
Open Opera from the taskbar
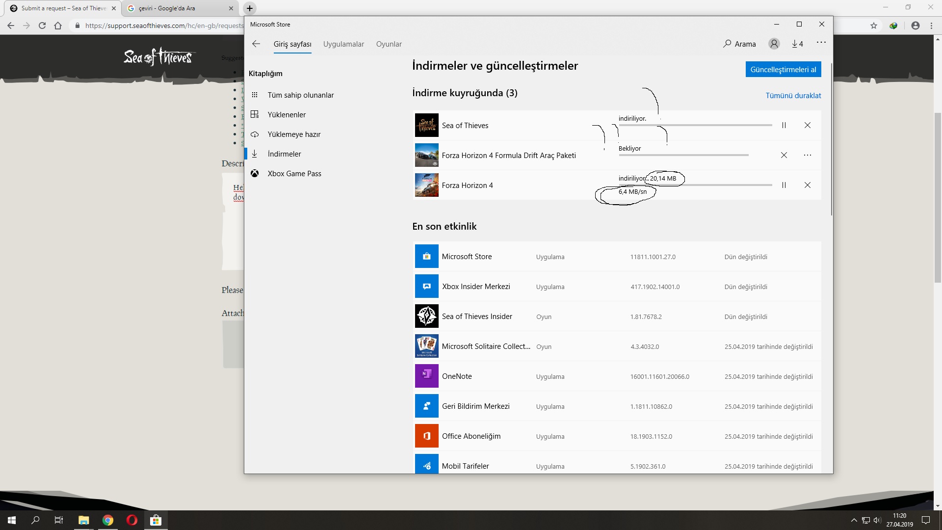pos(131,520)
